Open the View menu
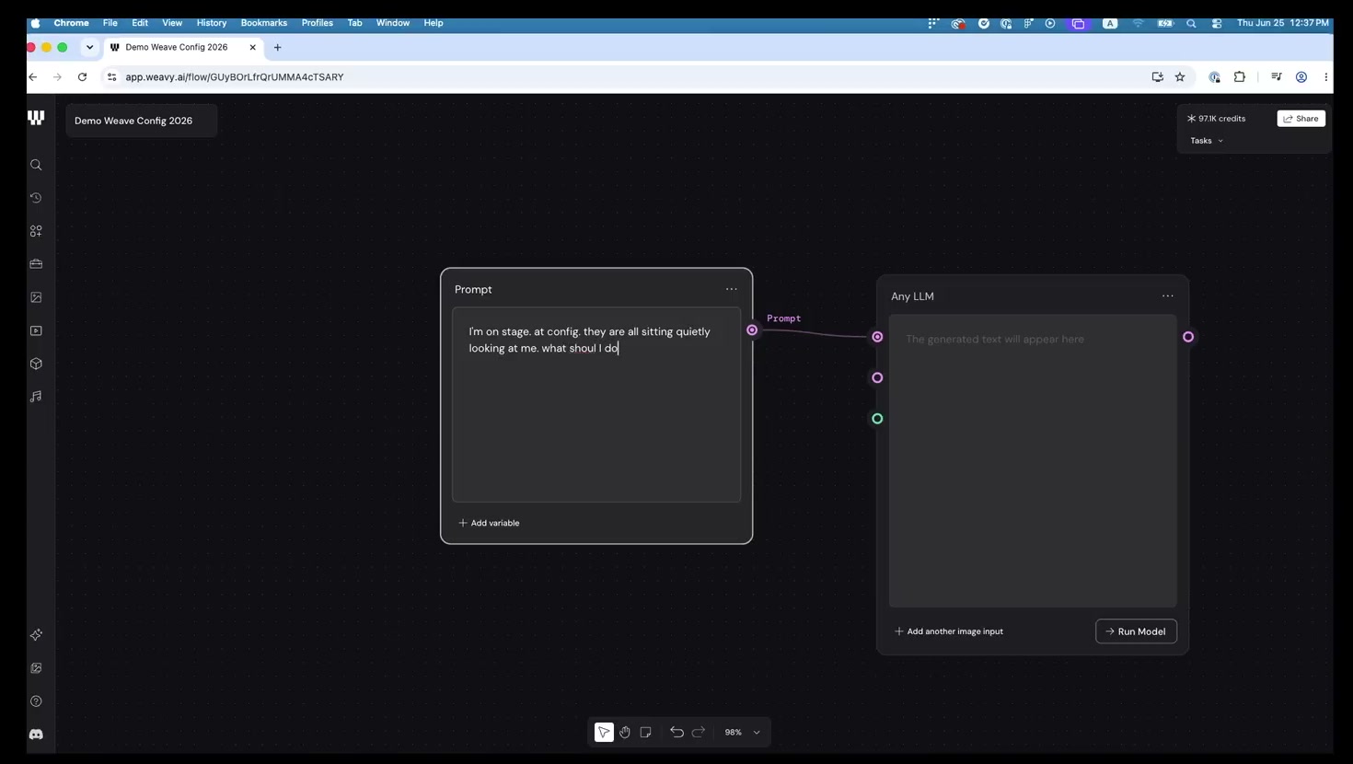The image size is (1353, 764). (x=172, y=23)
